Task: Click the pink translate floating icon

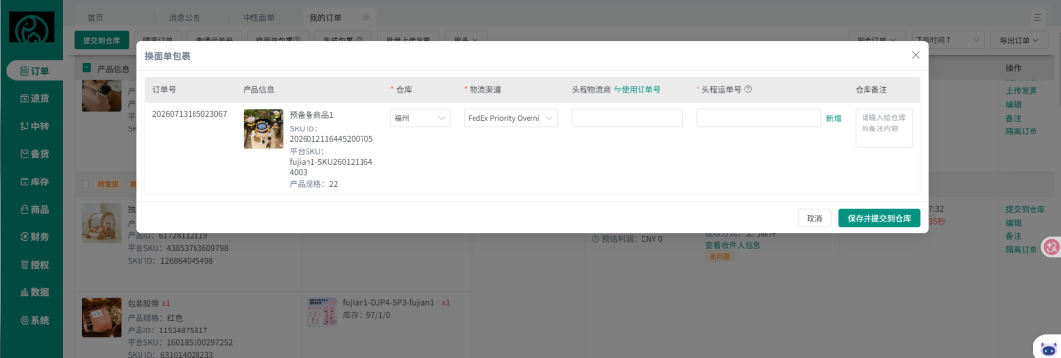Action: pos(1051,248)
